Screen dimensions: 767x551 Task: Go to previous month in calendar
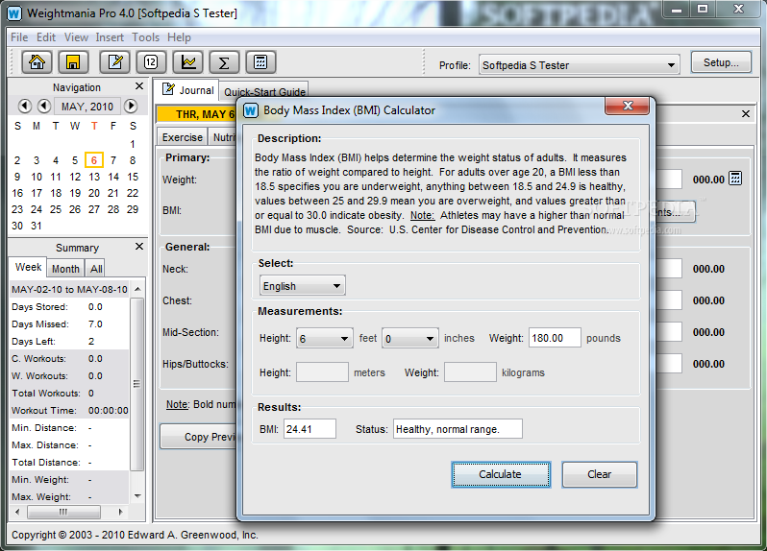pos(44,106)
